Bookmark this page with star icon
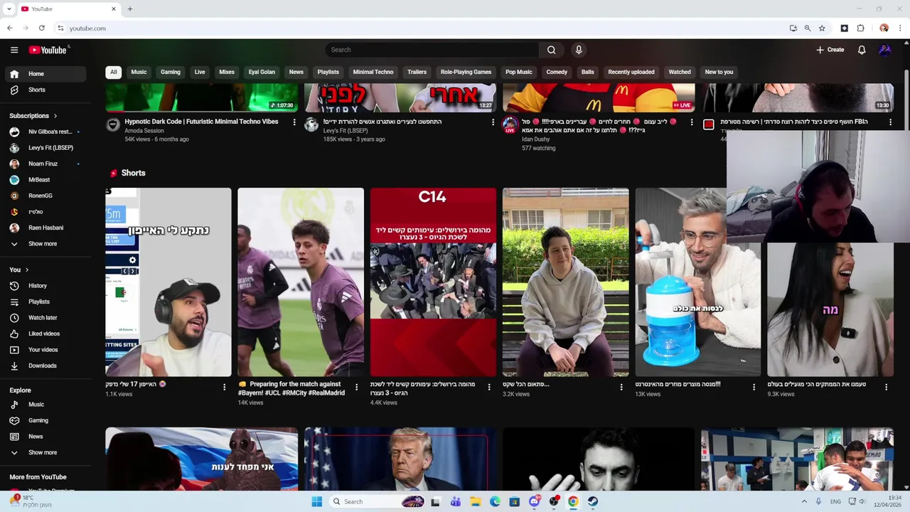The height and width of the screenshot is (512, 910). (822, 28)
